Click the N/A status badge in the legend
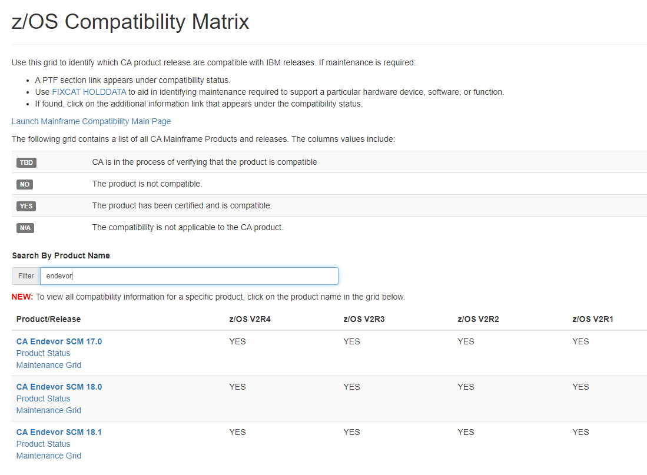 point(25,228)
